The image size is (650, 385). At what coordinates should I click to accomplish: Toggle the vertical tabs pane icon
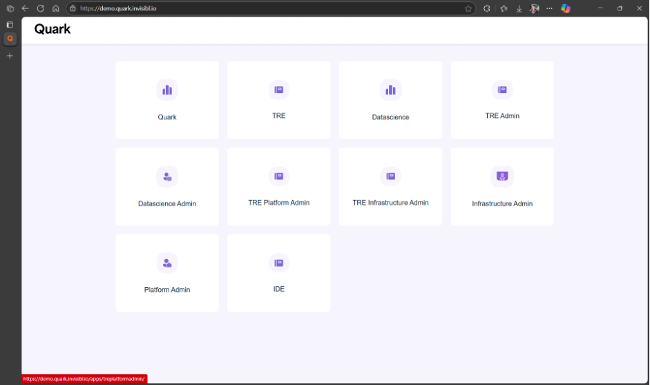[10, 24]
